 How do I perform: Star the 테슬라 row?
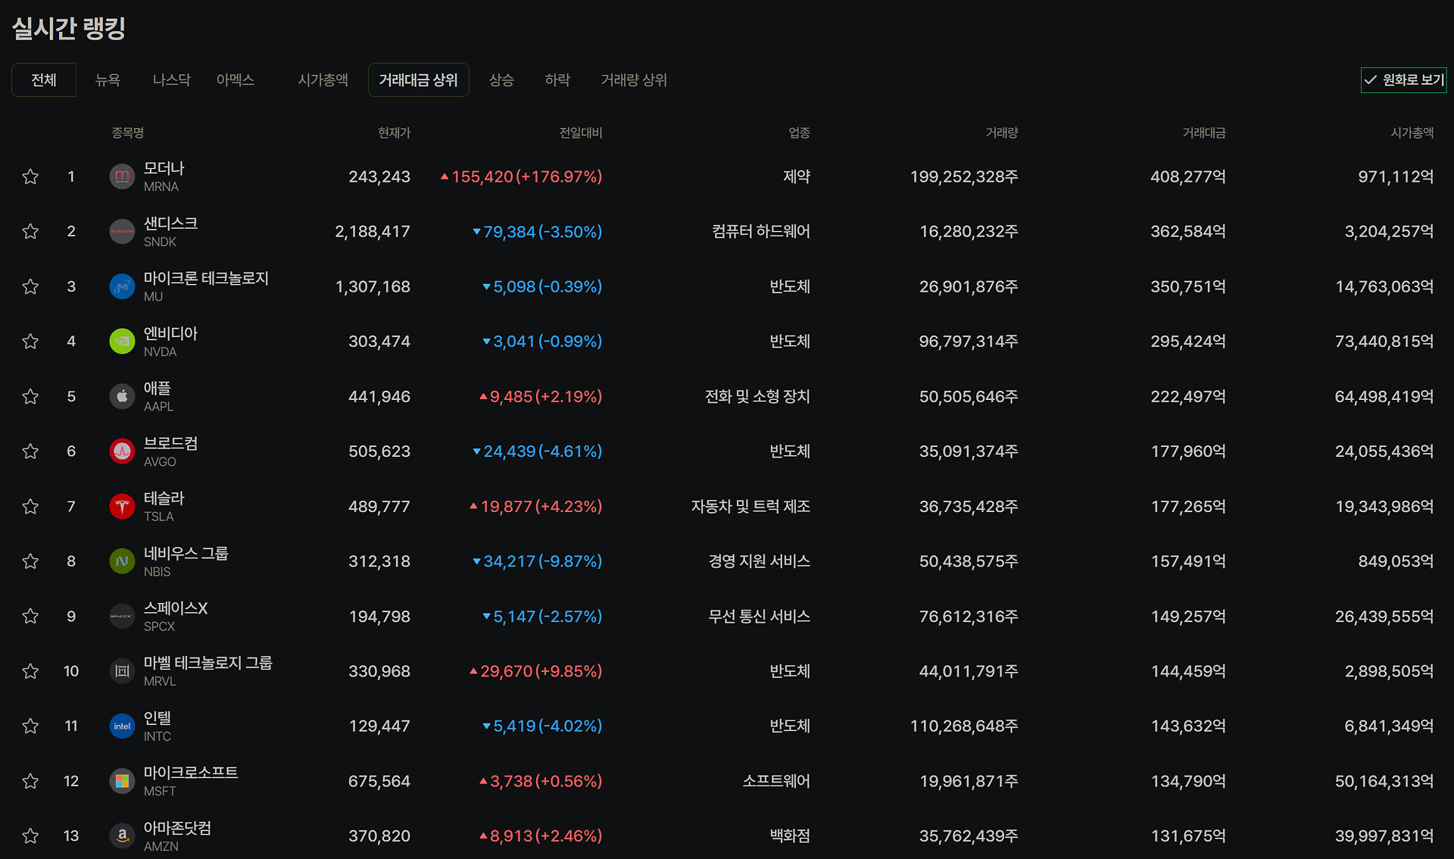coord(30,506)
